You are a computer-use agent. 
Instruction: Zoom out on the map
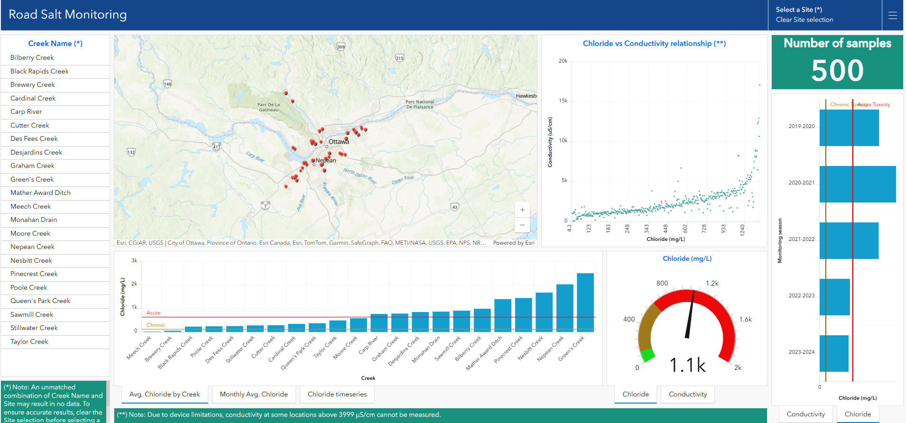[522, 225]
